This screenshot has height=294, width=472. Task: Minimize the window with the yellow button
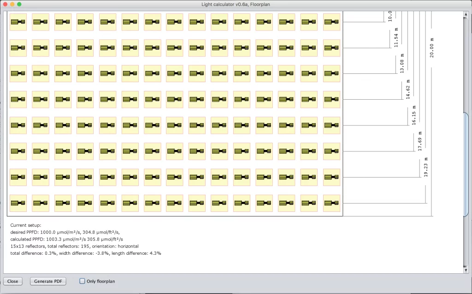[x=12, y=4]
